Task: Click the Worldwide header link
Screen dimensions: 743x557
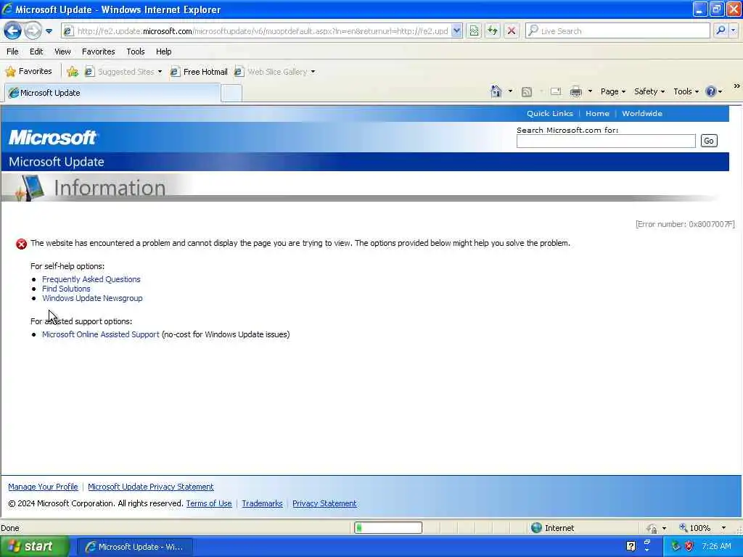Action: [x=642, y=114]
